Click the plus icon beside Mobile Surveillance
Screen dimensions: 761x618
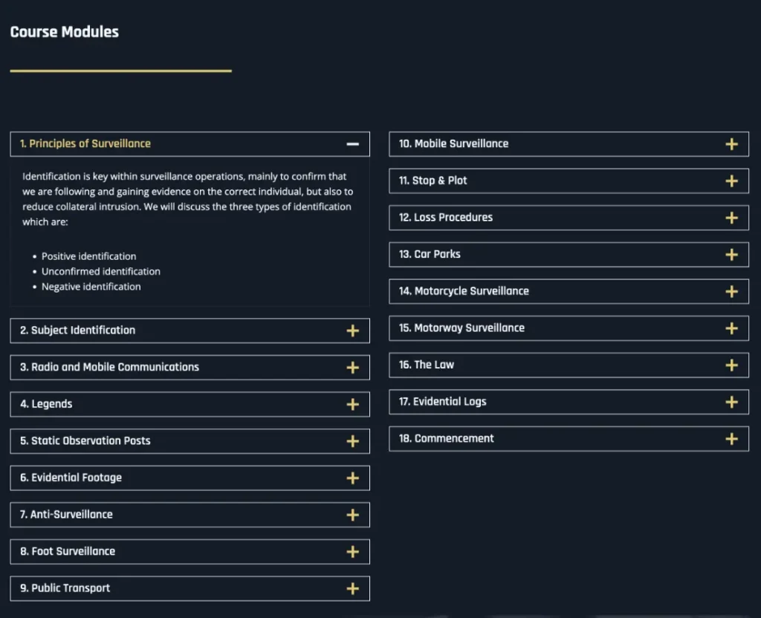coord(734,143)
